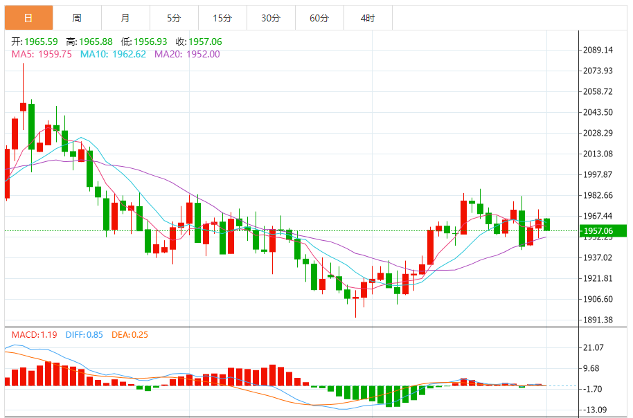Click the high price 1965.88 value
The image size is (633, 418).
pos(96,42)
